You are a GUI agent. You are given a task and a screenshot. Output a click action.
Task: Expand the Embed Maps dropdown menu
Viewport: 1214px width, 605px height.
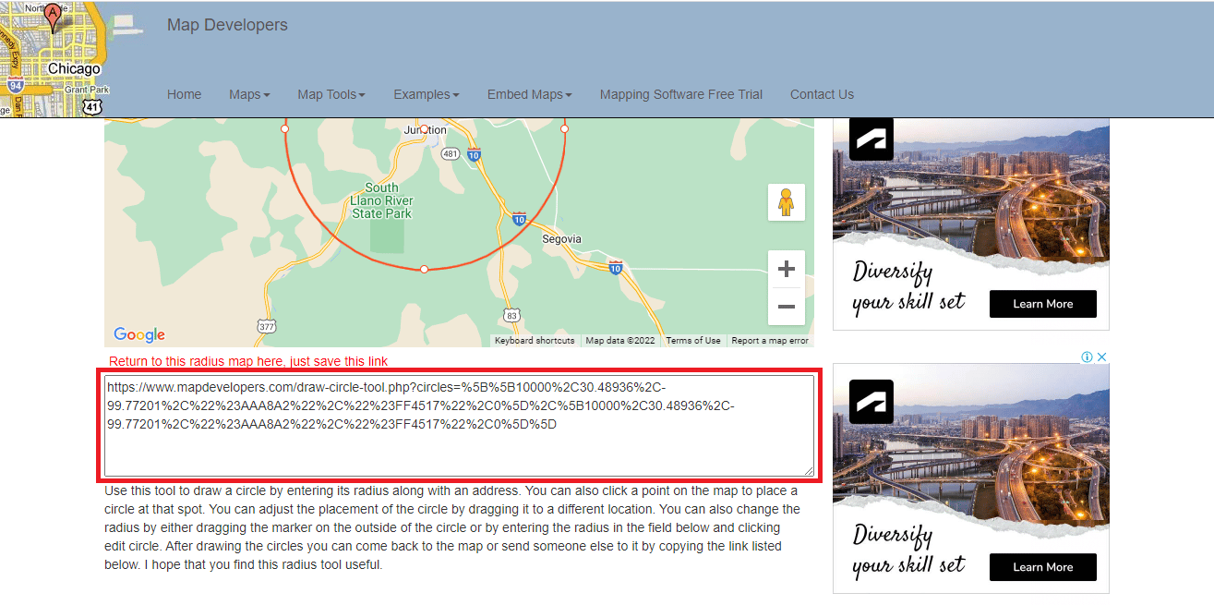click(x=530, y=94)
